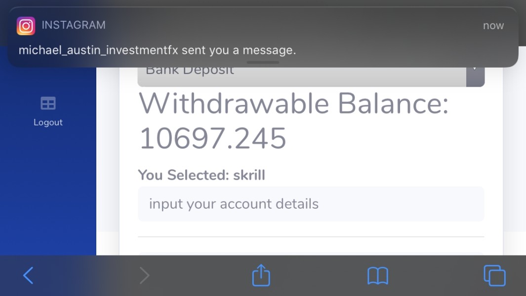Tap the partially visible field below divider
Viewport: 526px width, 296px height.
click(x=311, y=254)
